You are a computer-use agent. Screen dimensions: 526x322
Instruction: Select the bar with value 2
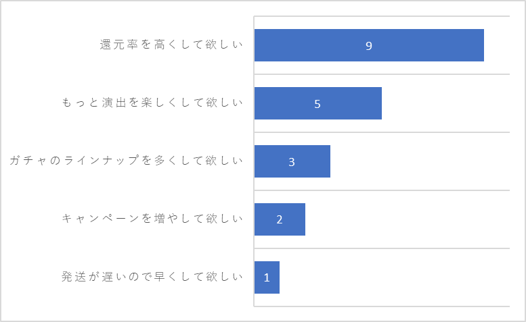(280, 219)
